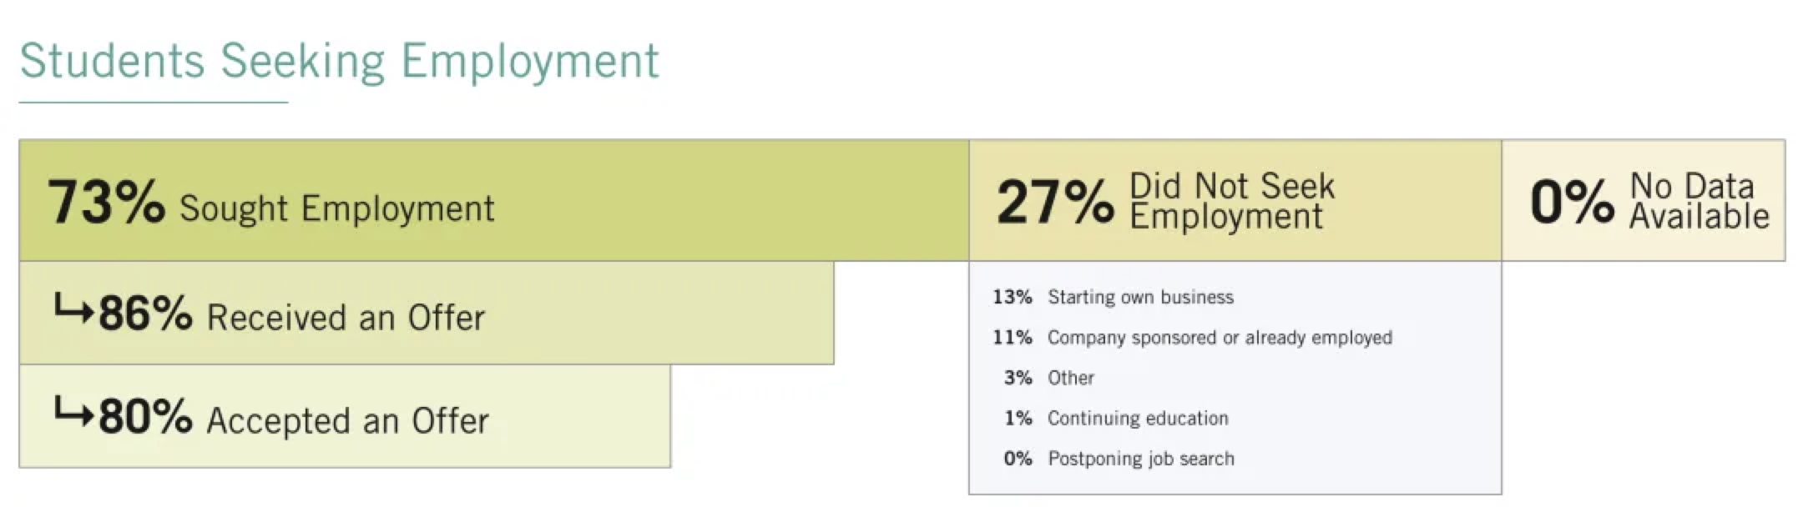The width and height of the screenshot is (1803, 522).
Task: Select the Received an Offer label
Action: pos(346,318)
